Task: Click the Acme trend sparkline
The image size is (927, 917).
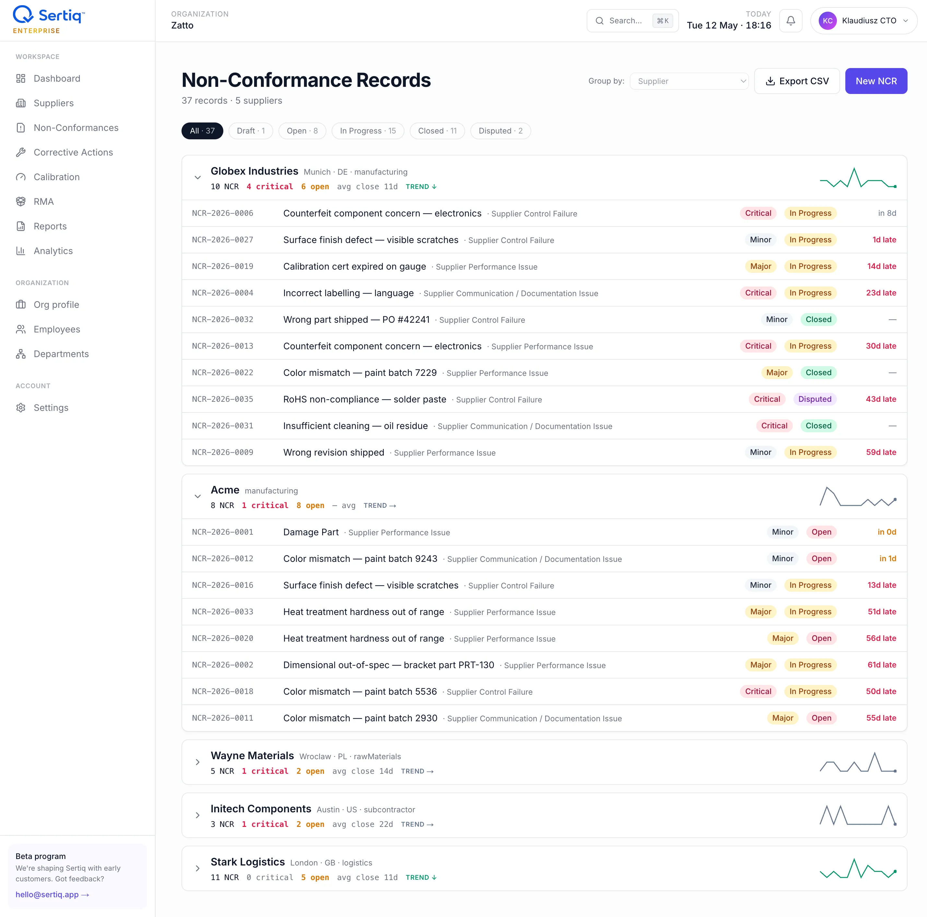Action: 858,496
